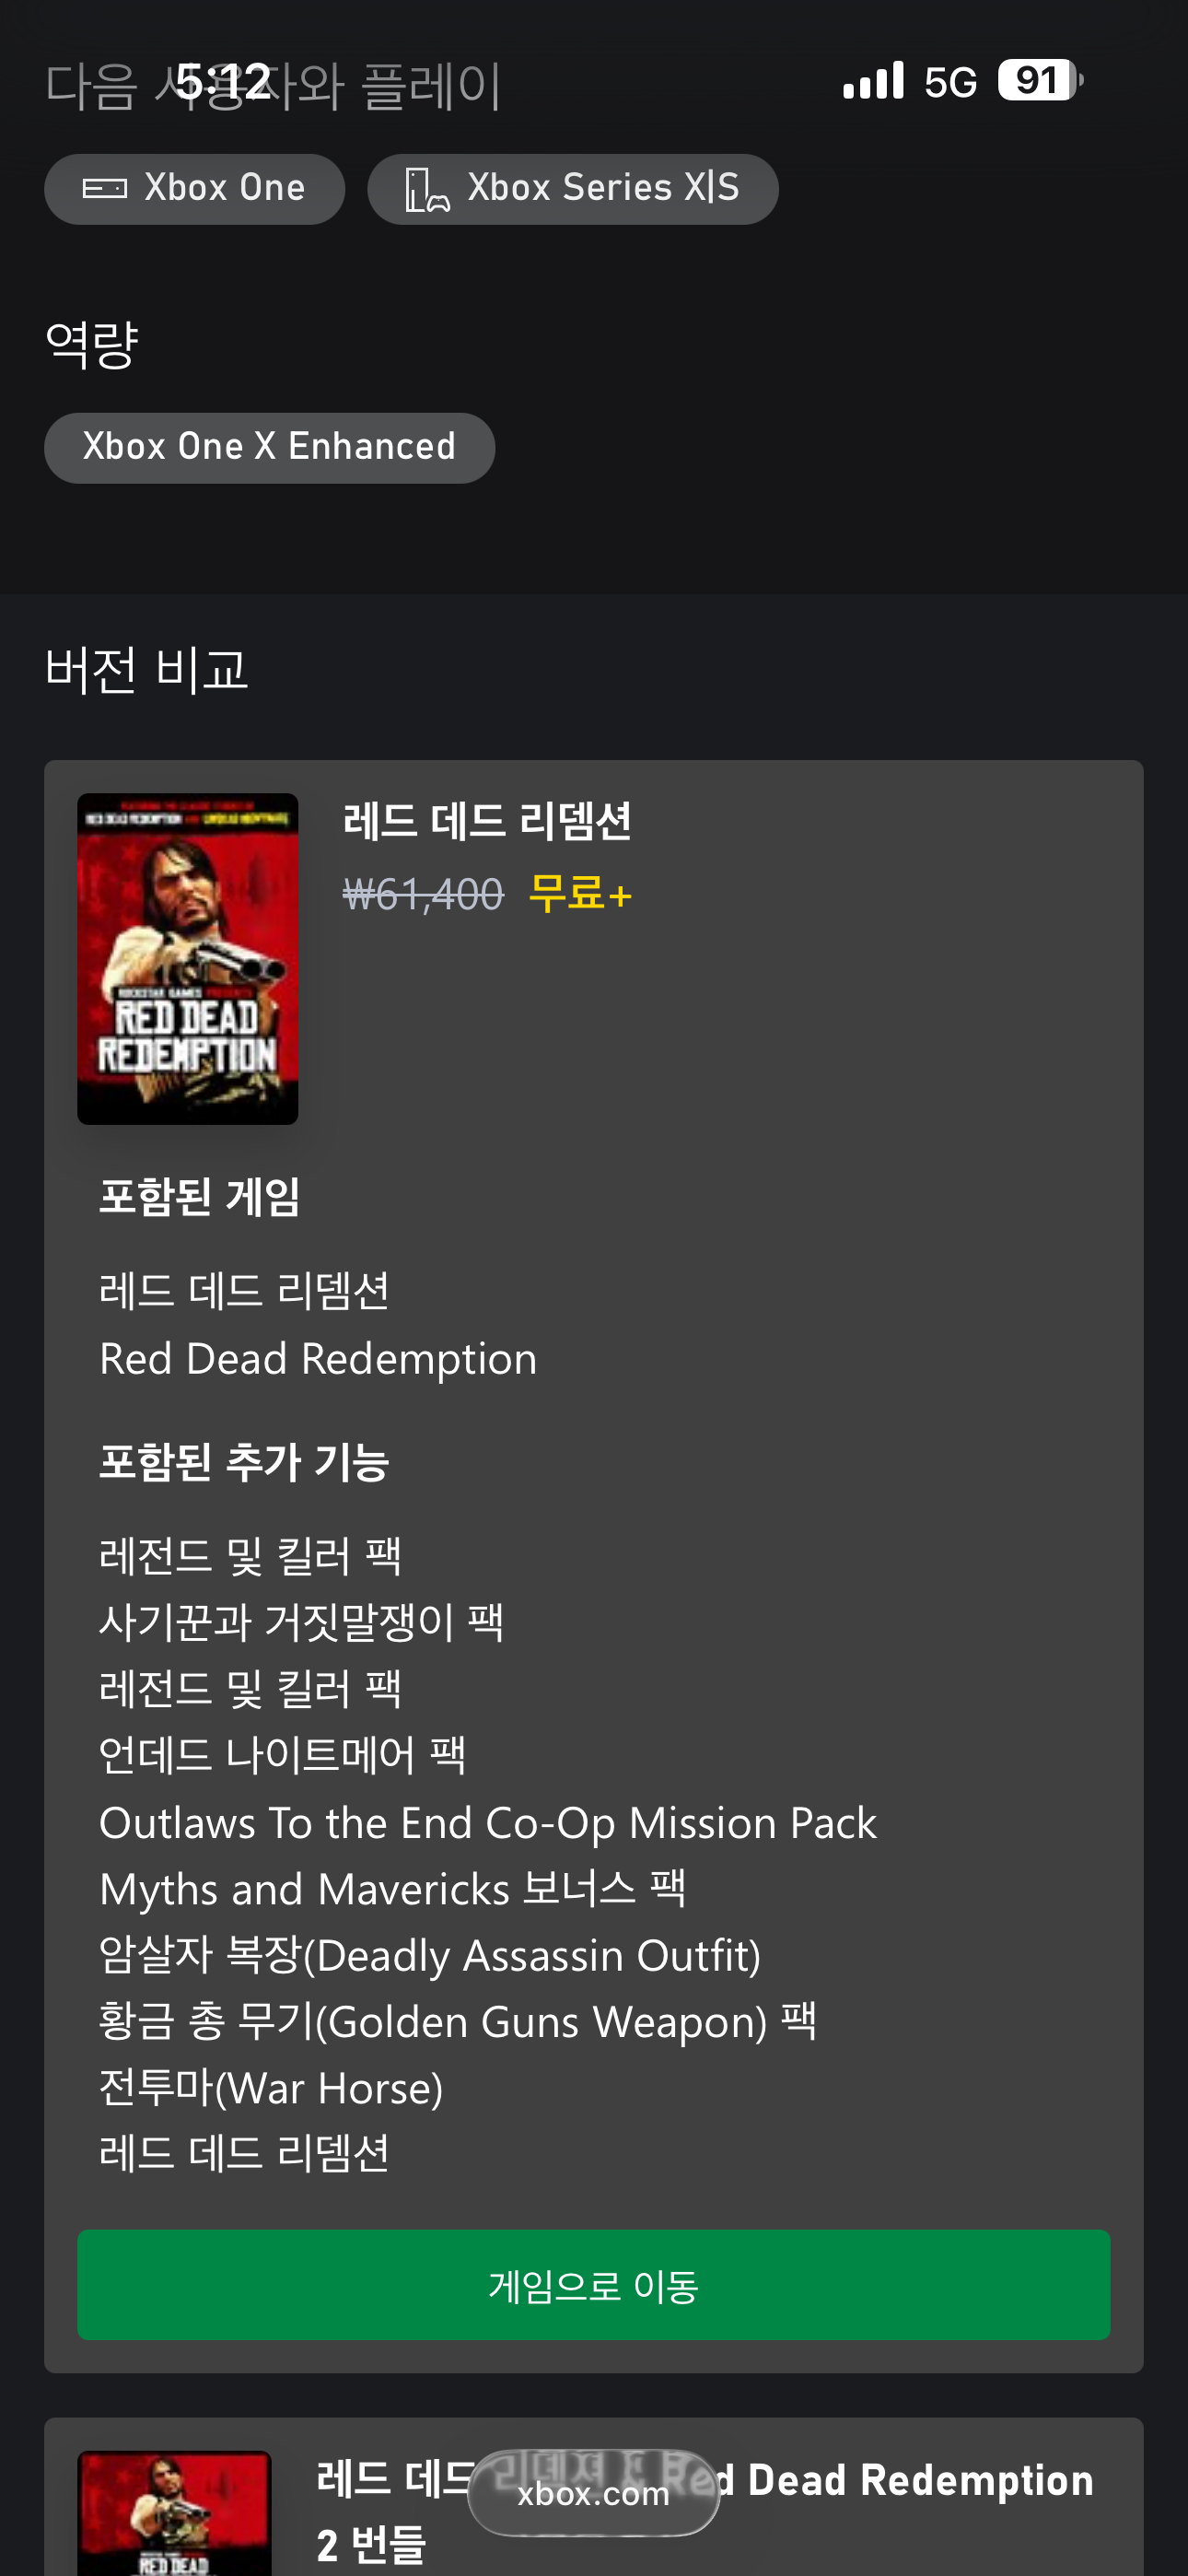Viewport: 1188px width, 2576px height.
Task: Select the 전투마(War Horse) add-on entry
Action: (271, 2088)
